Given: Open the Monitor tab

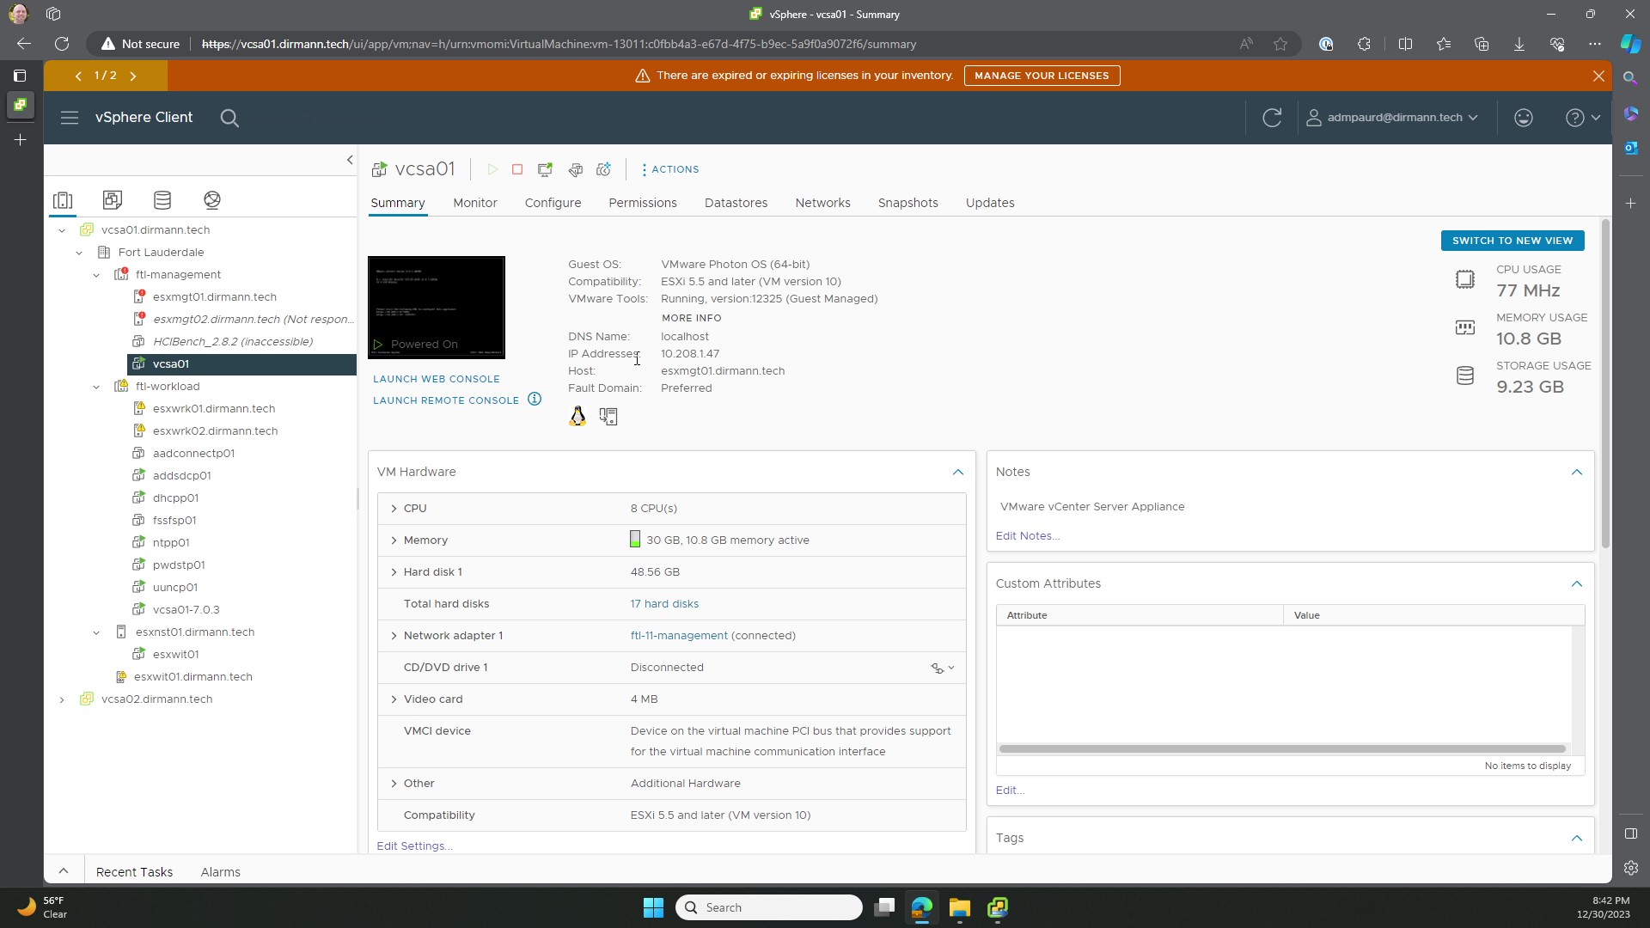Looking at the screenshot, I should click(475, 203).
